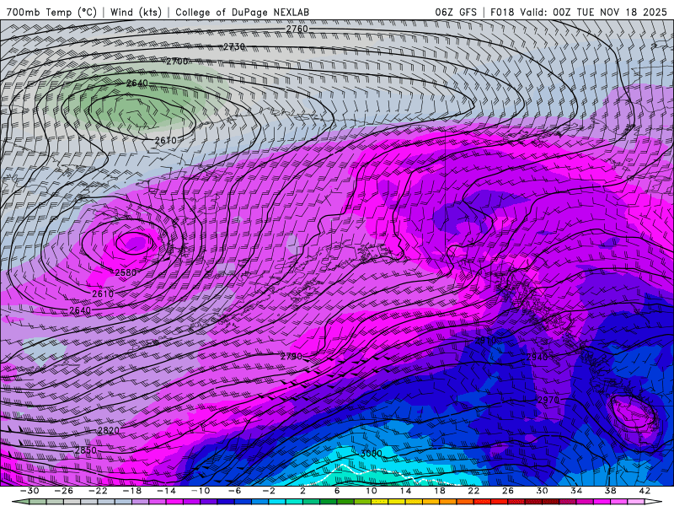The image size is (674, 506).
Task: Click the 2700 contour label
Action: [x=177, y=62]
